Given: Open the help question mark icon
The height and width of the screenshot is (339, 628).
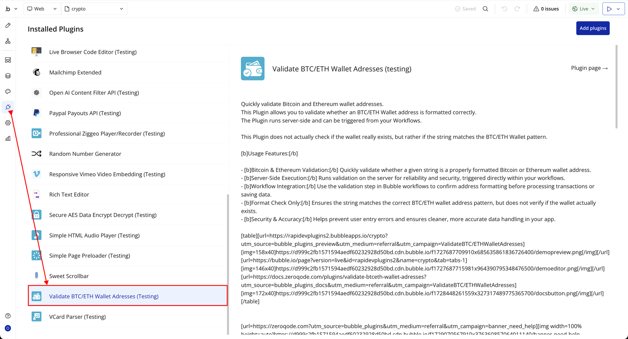Looking at the screenshot, I should [8, 316].
